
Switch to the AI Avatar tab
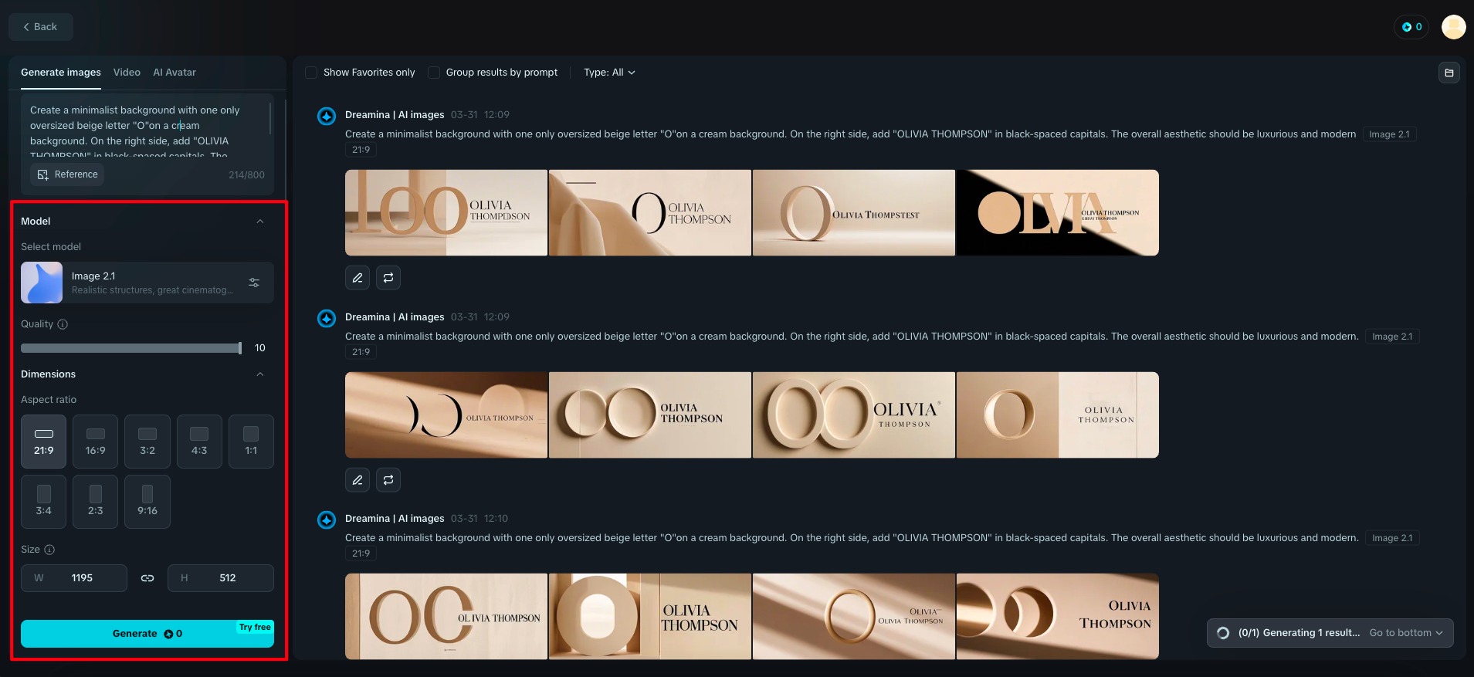[175, 73]
